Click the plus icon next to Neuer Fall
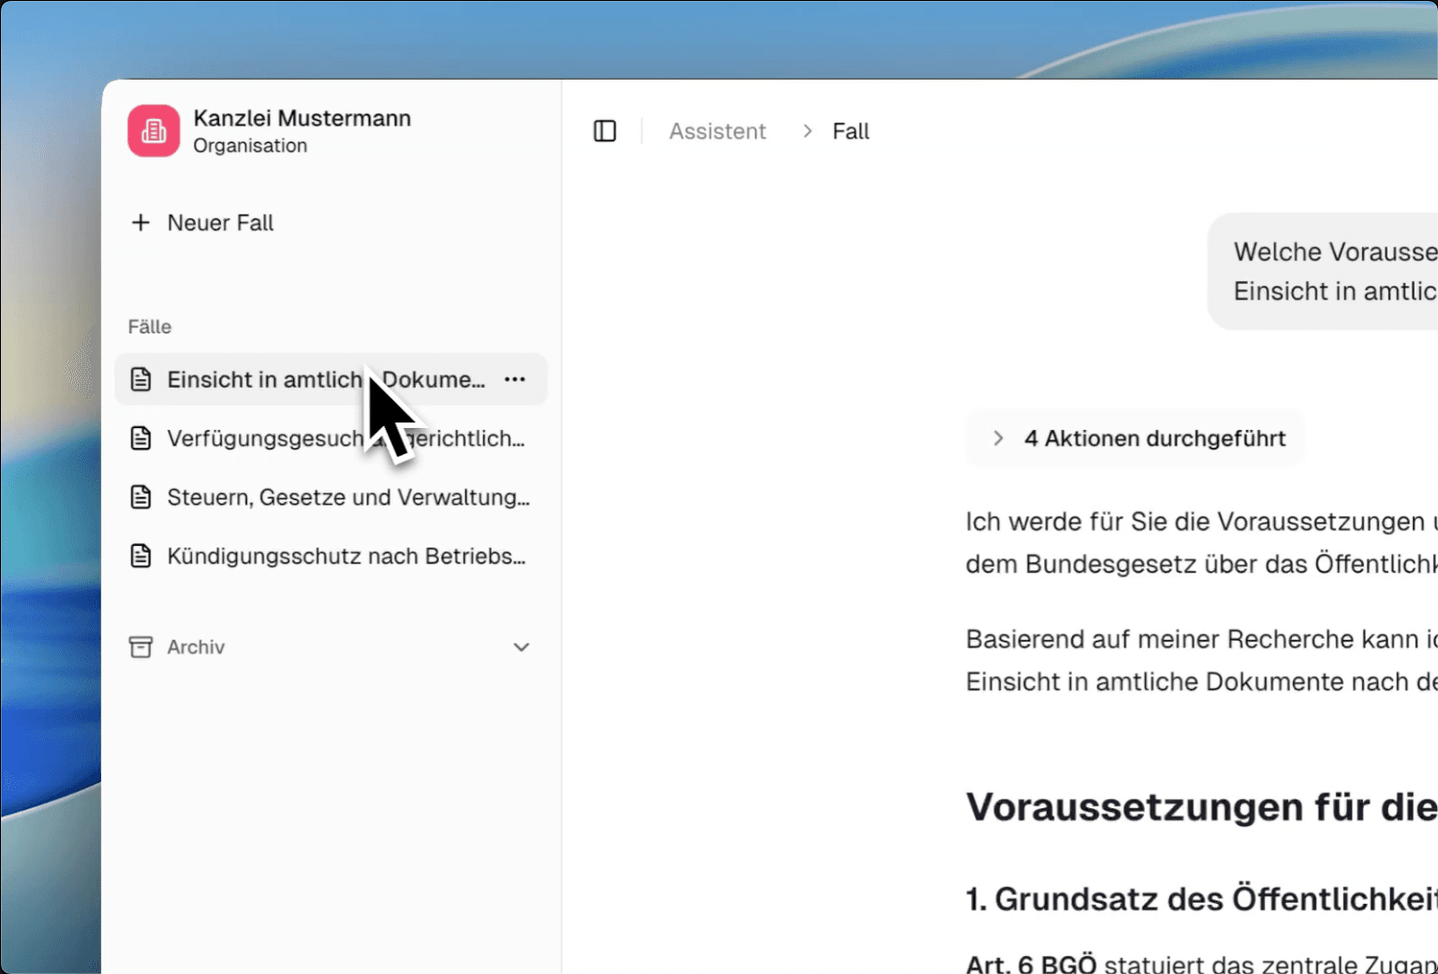The image size is (1438, 974). pyautogui.click(x=140, y=222)
